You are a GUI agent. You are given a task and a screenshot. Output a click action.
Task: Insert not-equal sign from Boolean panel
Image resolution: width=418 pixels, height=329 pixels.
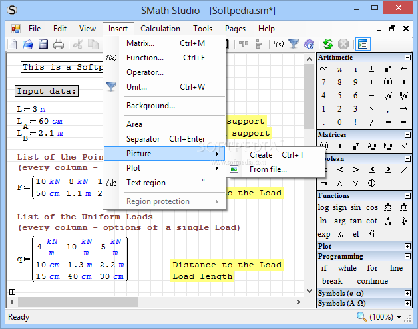click(404, 169)
